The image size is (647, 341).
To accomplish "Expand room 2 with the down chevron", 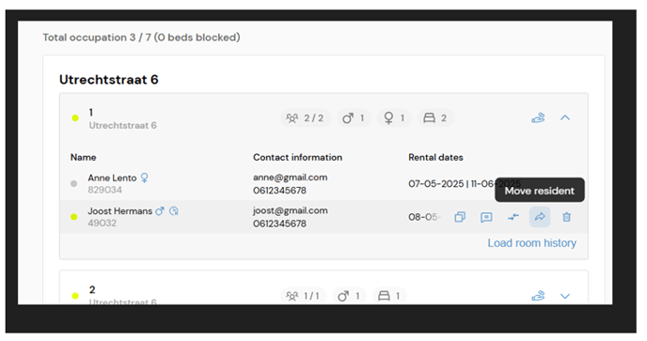I will click(565, 296).
